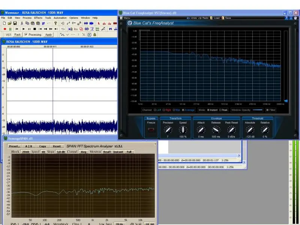Toggle the VST Processing checkbox
The height and width of the screenshot is (225, 300).
click(x=26, y=34)
